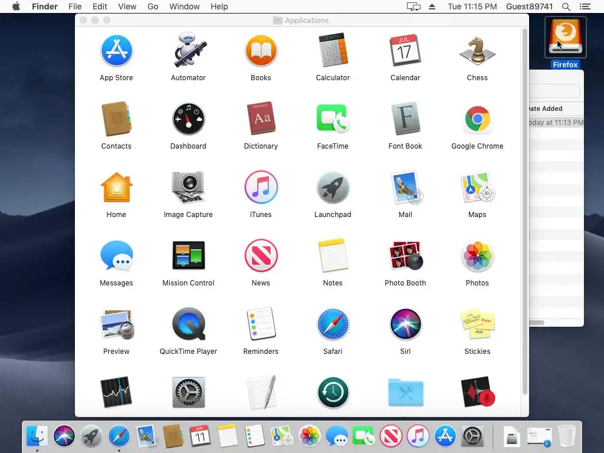Open the Guest89741 user menu

tap(529, 6)
